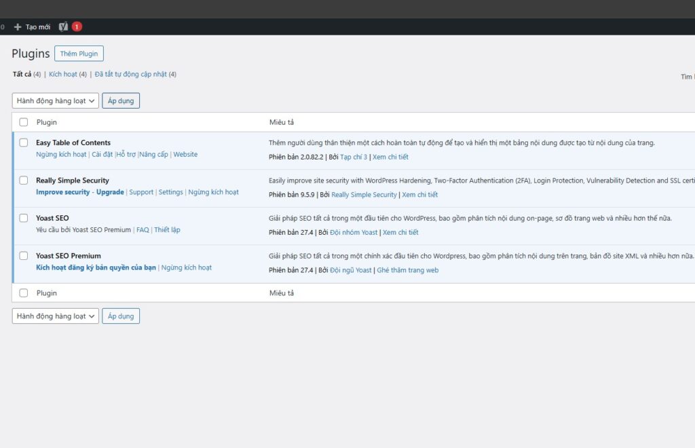Image resolution: width=695 pixels, height=448 pixels.
Task: Check the Yoast SEO plugin checkbox
Action: point(24,218)
